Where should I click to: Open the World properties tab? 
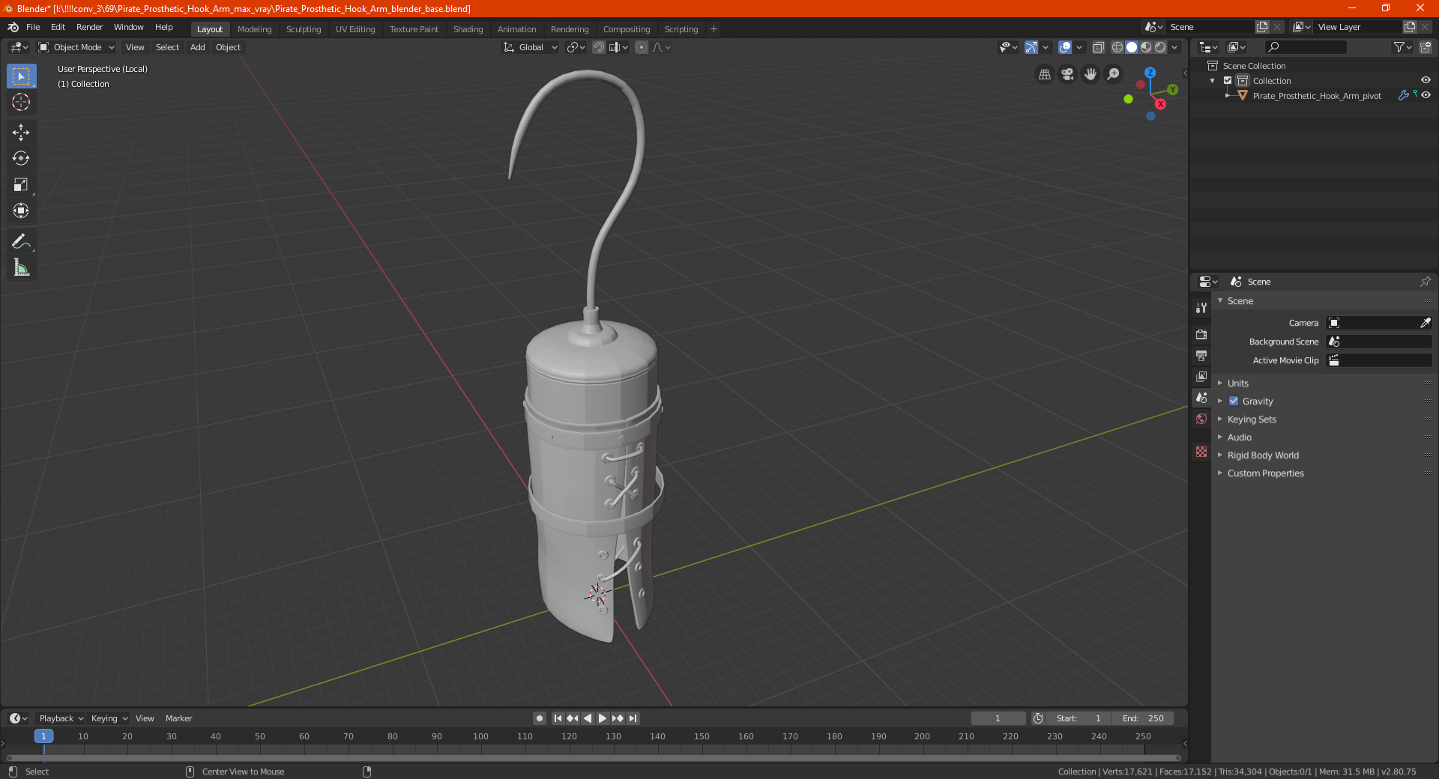pyautogui.click(x=1201, y=419)
